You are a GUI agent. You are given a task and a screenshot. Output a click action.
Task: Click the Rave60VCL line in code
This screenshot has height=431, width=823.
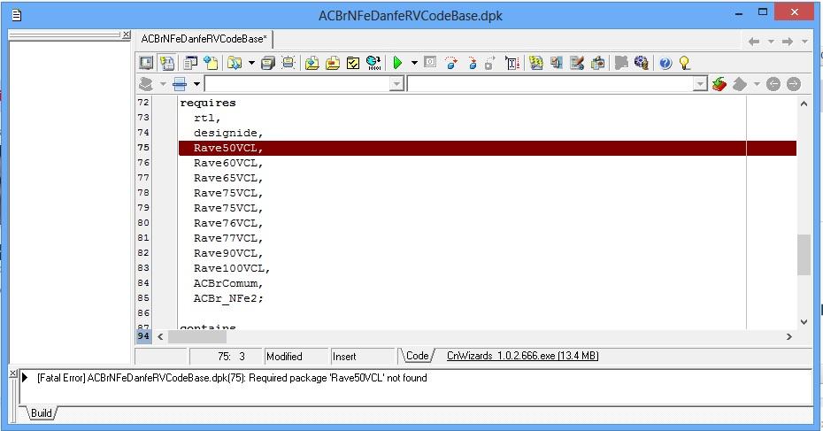[x=228, y=163]
